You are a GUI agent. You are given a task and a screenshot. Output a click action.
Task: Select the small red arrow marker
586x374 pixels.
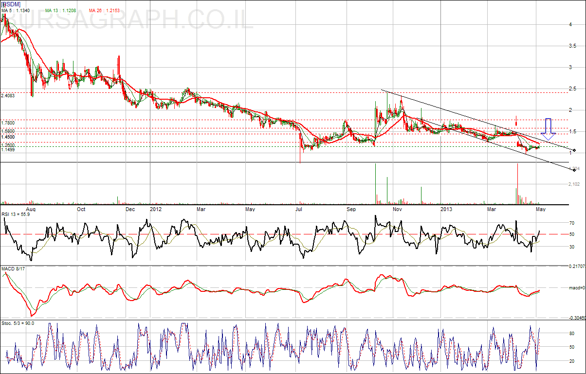pos(516,120)
